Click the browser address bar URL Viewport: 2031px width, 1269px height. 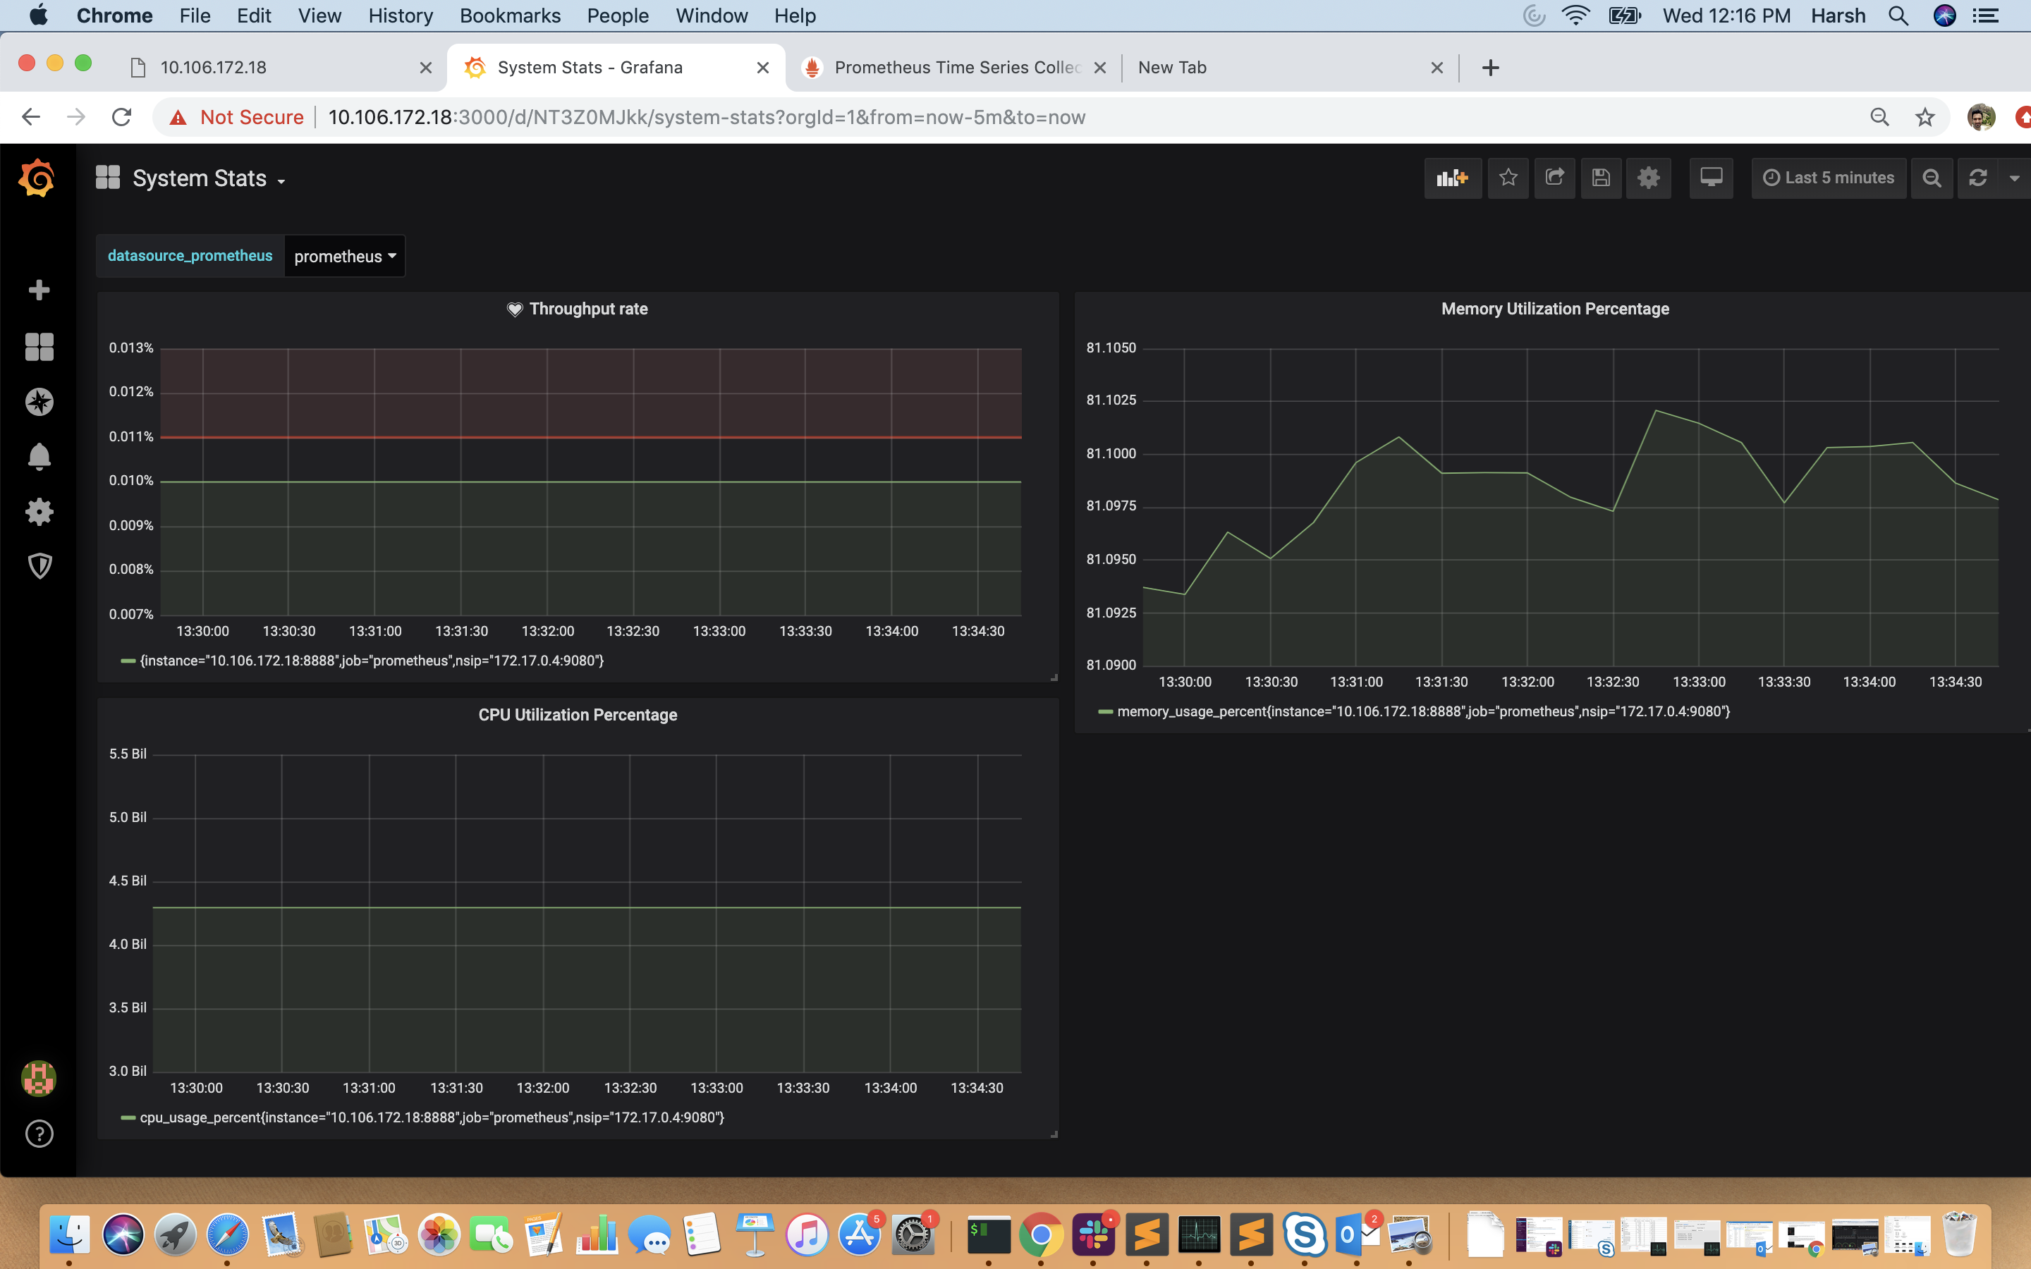pyautogui.click(x=706, y=118)
